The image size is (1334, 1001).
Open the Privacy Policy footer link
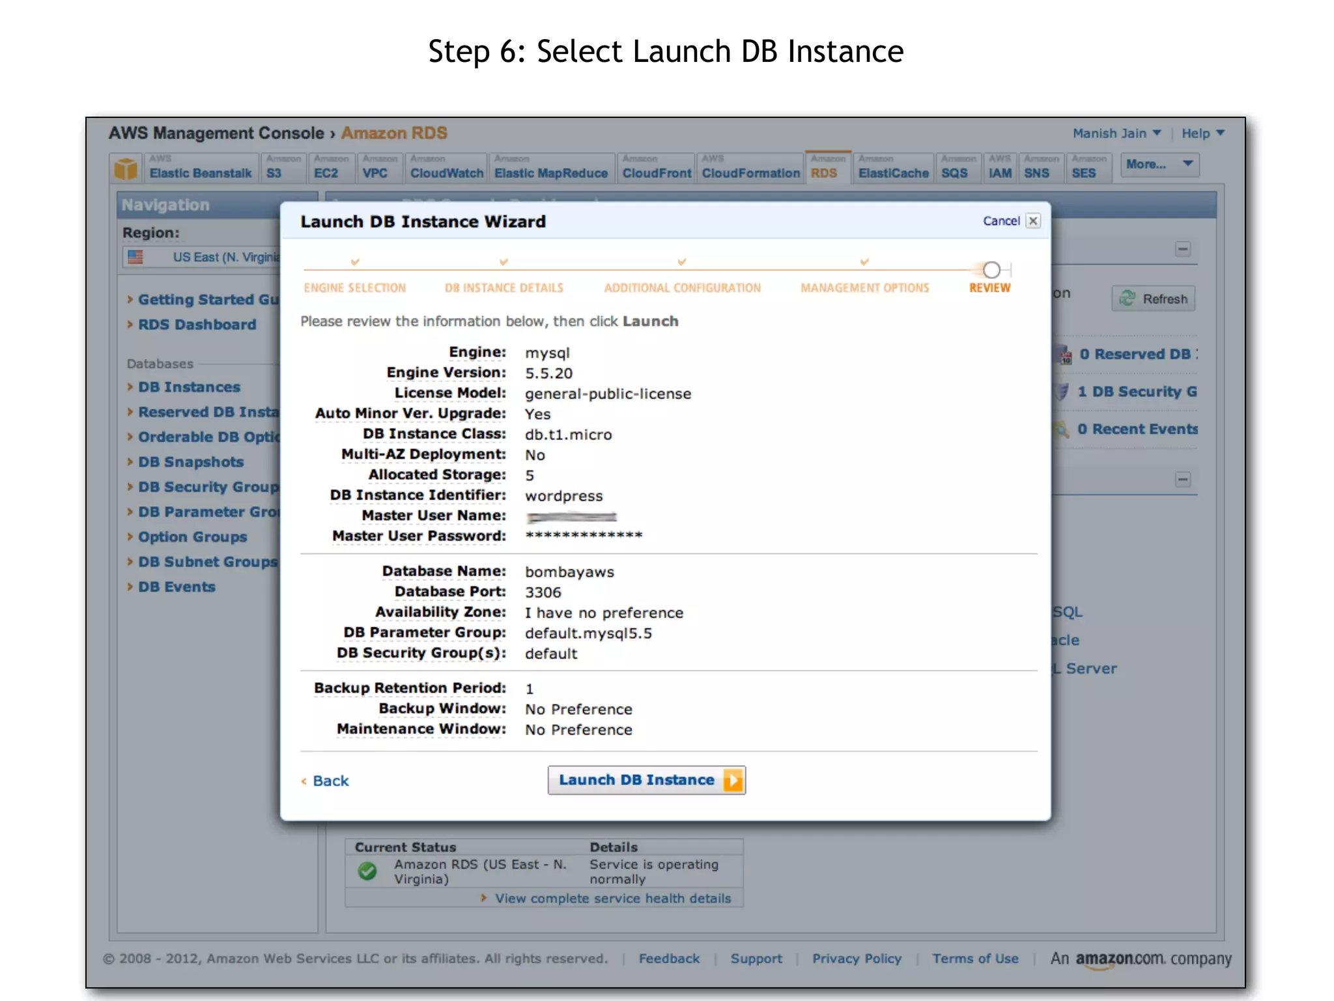(x=857, y=959)
